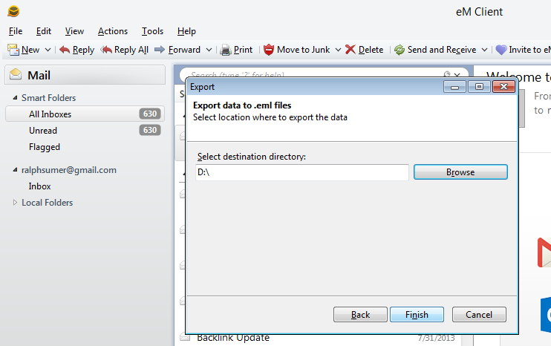Click the red Delete X icon
Screen dimensions: 551x346
click(351, 50)
